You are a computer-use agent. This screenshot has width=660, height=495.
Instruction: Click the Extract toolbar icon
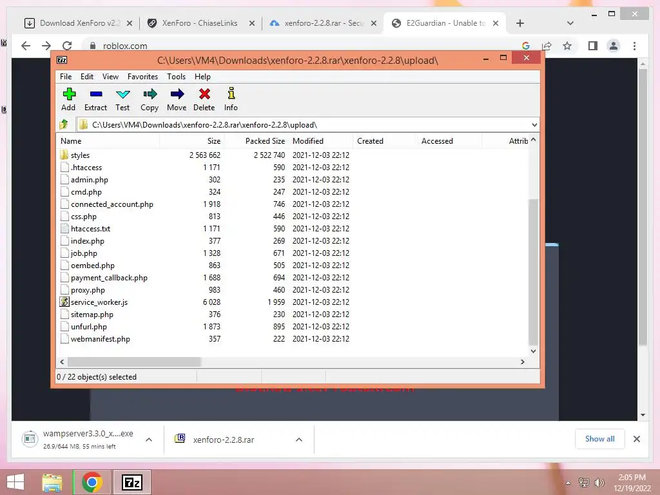[x=95, y=94]
